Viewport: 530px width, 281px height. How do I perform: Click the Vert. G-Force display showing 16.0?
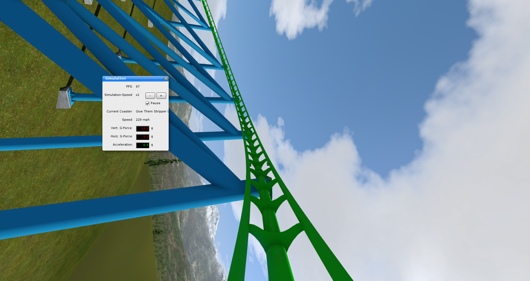pos(143,129)
